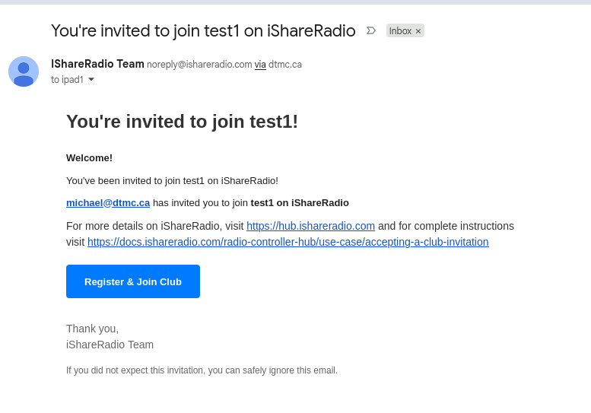The image size is (591, 413).
Task: Open the hub.ishareradio.com link
Action: [x=310, y=226]
